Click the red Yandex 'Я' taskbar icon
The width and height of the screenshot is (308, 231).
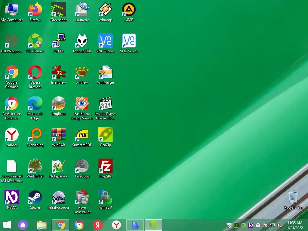point(98,225)
